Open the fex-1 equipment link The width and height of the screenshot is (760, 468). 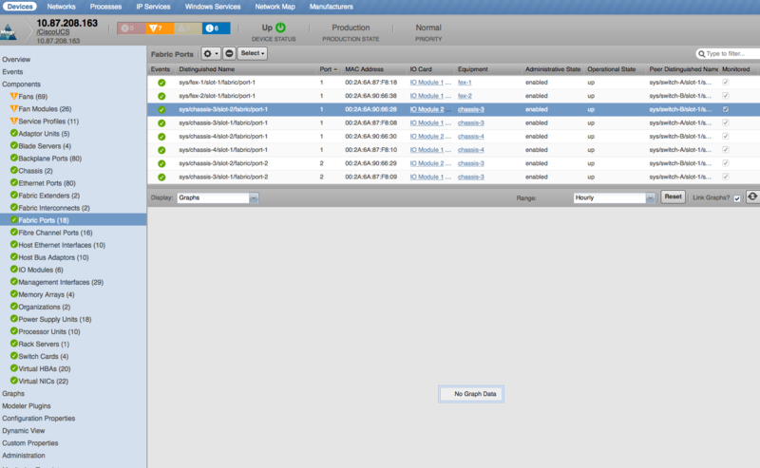(x=465, y=83)
